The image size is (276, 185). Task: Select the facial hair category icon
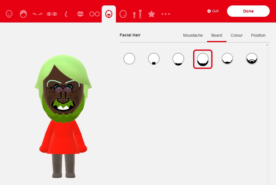pos(109,14)
